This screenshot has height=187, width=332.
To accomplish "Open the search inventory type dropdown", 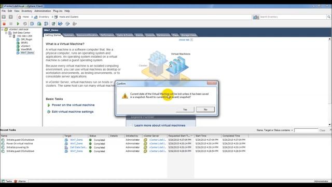I will click(x=256, y=17).
